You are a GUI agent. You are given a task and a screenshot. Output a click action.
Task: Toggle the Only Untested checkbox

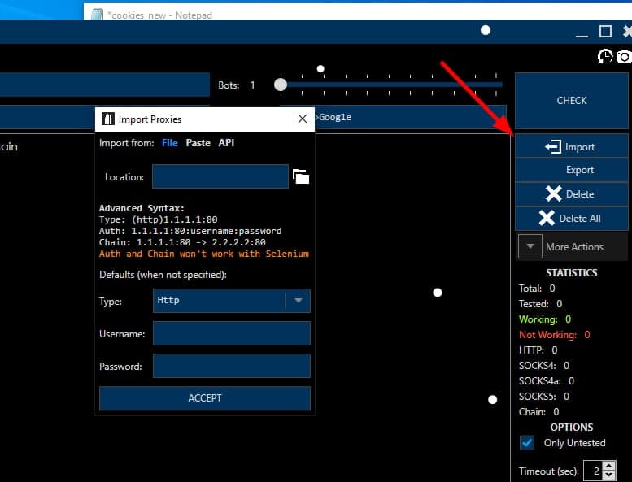[527, 443]
